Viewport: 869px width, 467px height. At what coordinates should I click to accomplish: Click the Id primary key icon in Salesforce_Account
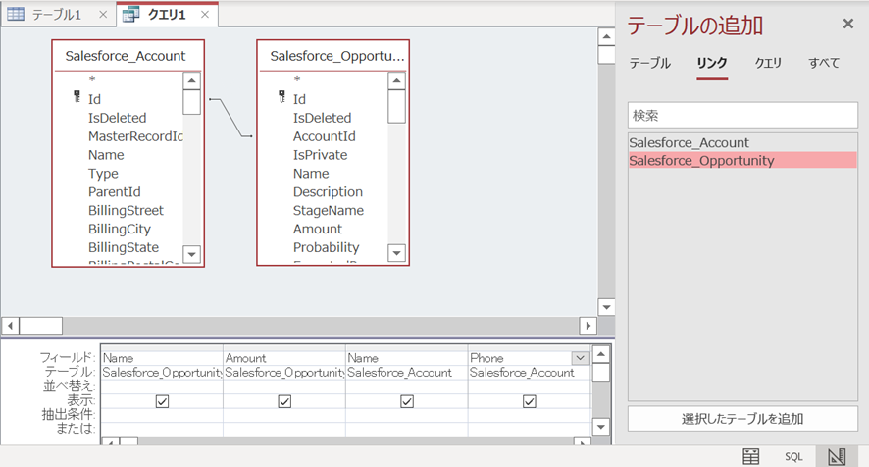77,97
